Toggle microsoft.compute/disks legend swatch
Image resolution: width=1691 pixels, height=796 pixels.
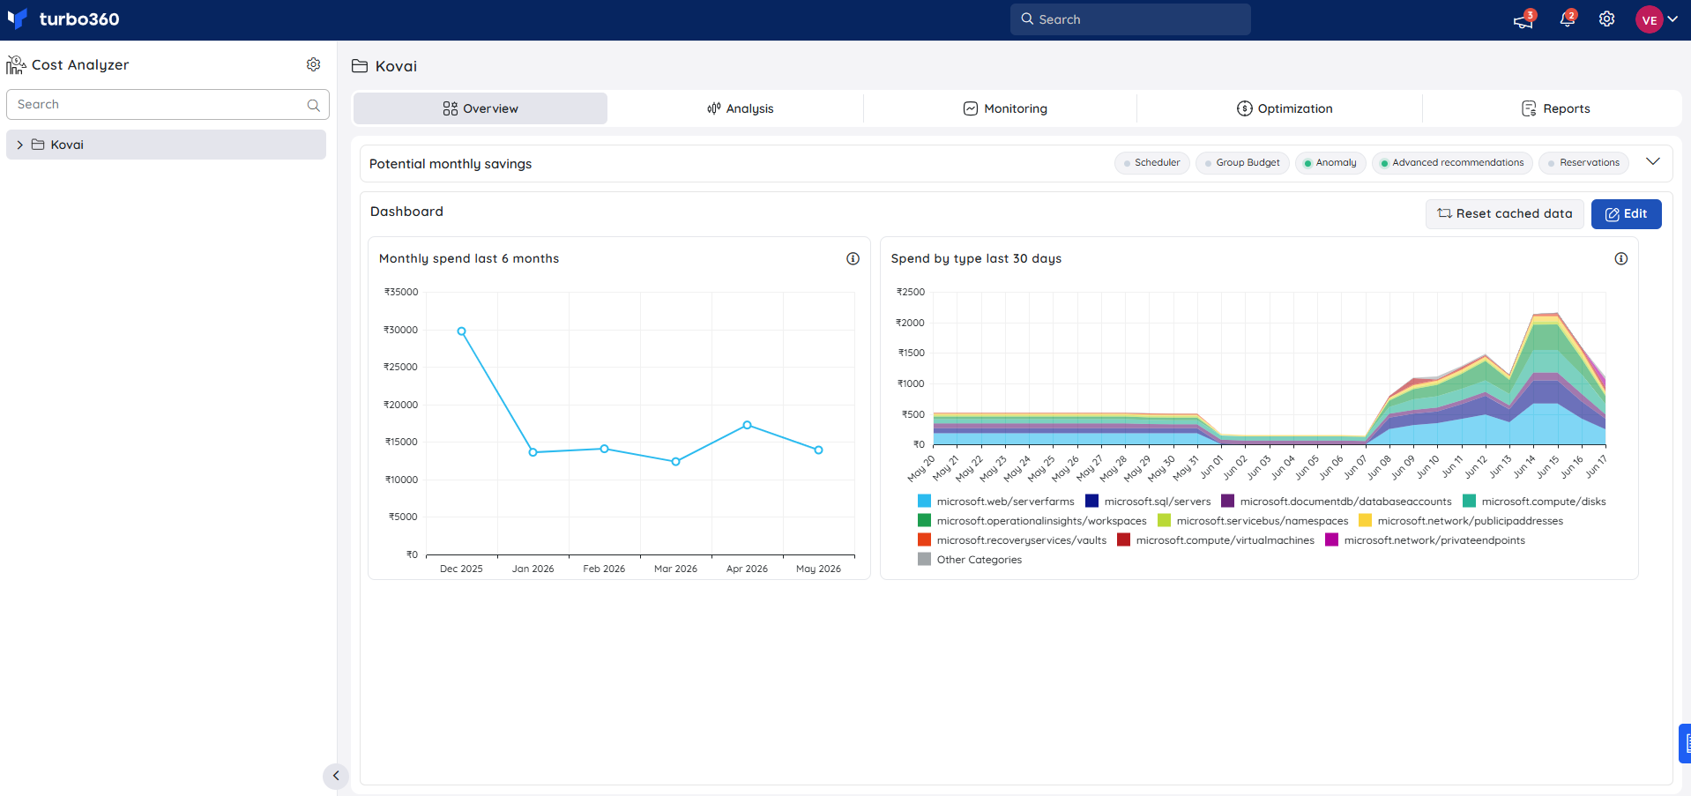tap(1469, 502)
